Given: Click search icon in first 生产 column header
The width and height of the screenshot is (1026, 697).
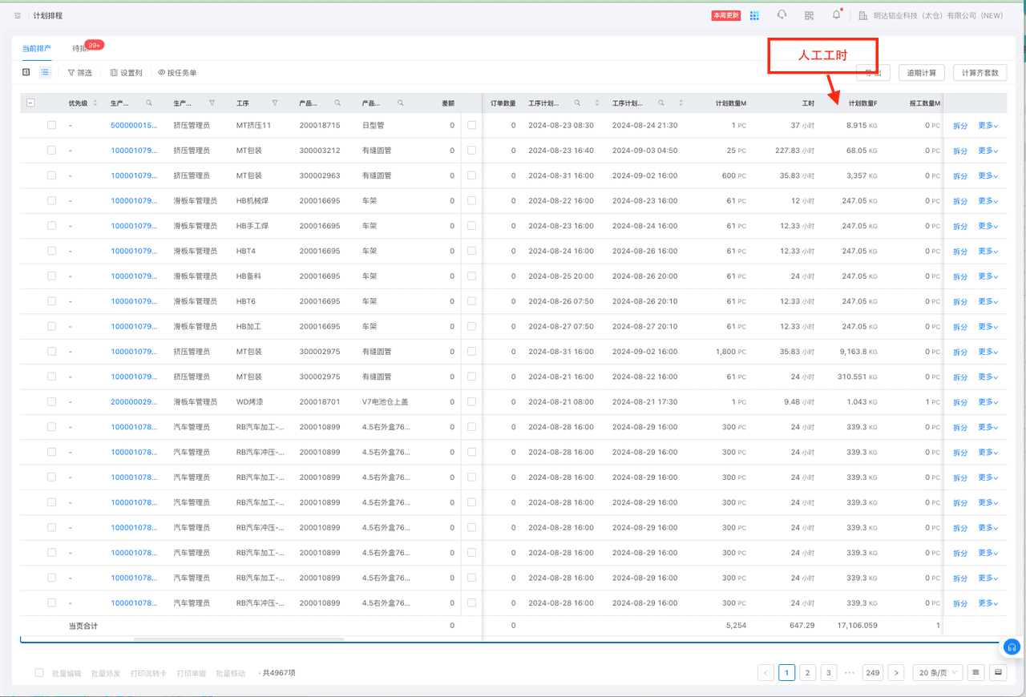Looking at the screenshot, I should [x=149, y=103].
